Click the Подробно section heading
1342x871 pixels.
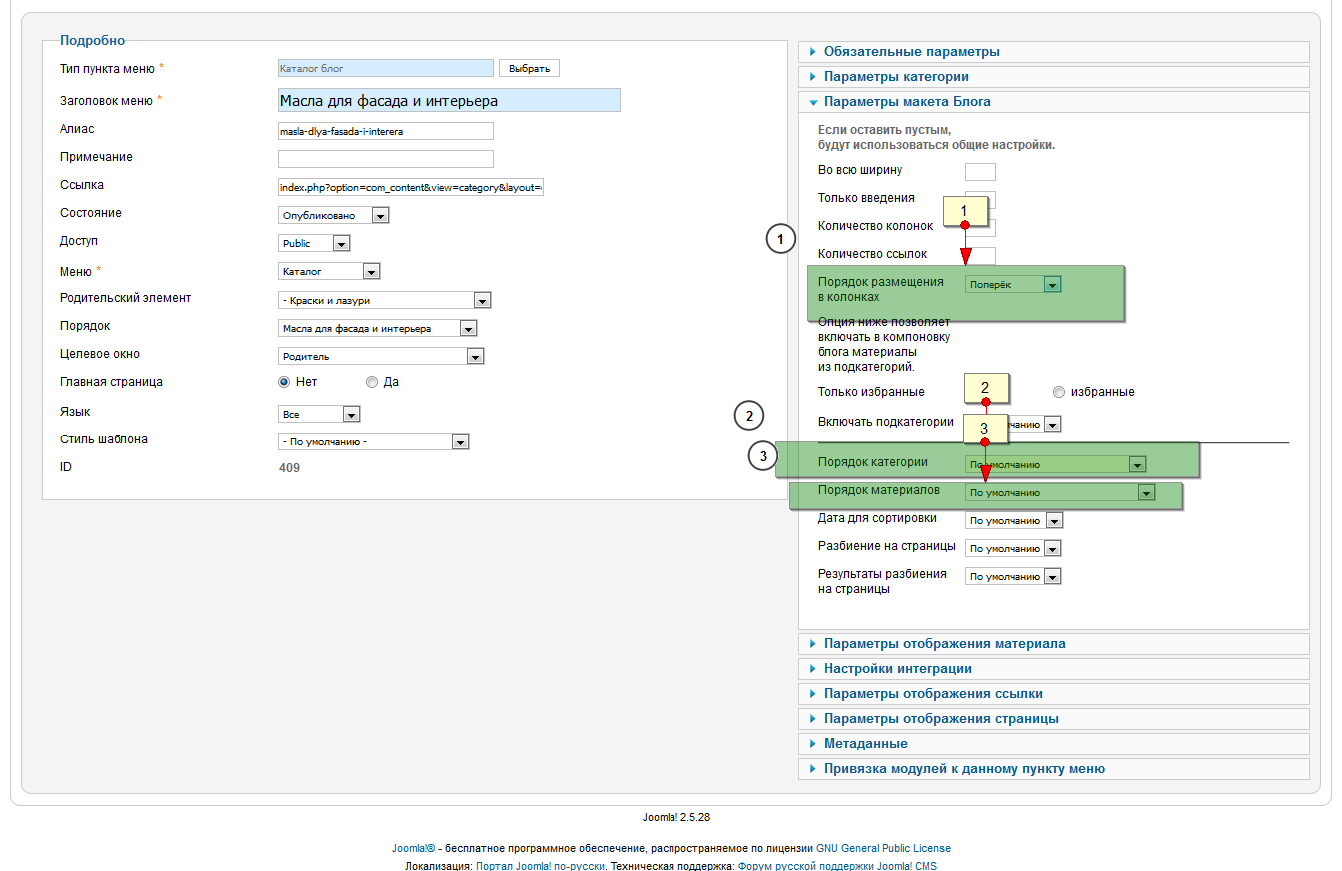(93, 41)
